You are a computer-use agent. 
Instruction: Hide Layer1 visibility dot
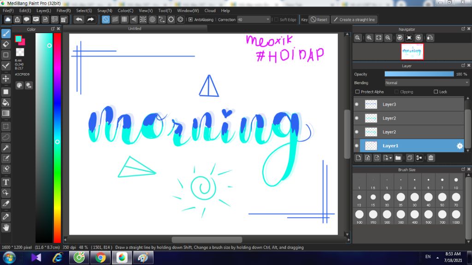[357, 146]
